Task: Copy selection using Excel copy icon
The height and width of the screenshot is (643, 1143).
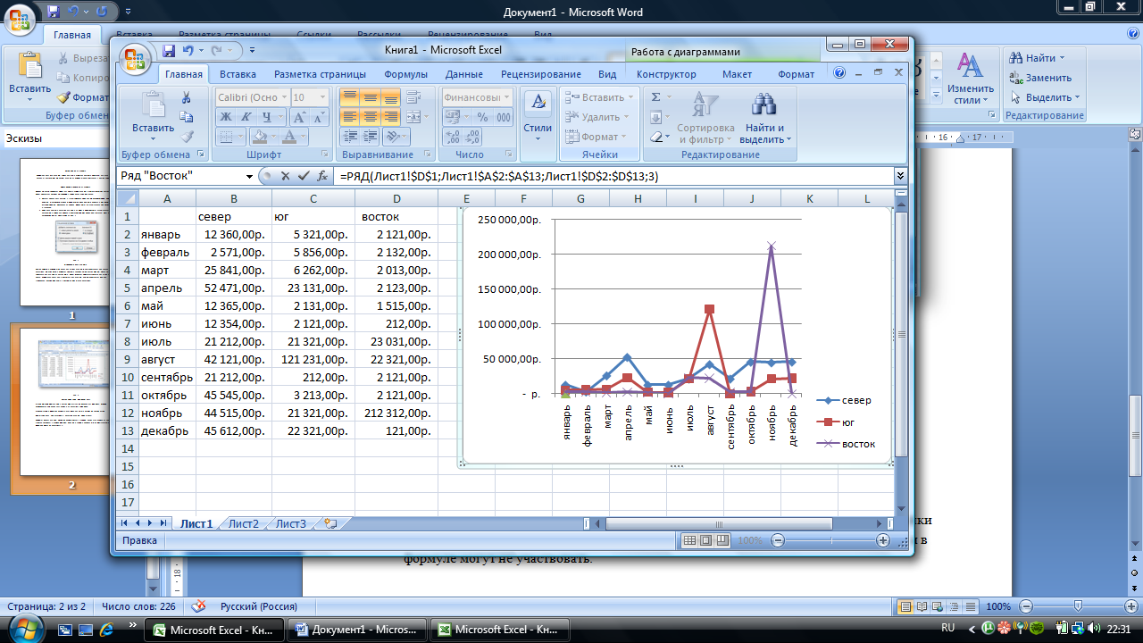Action: pyautogui.click(x=186, y=117)
